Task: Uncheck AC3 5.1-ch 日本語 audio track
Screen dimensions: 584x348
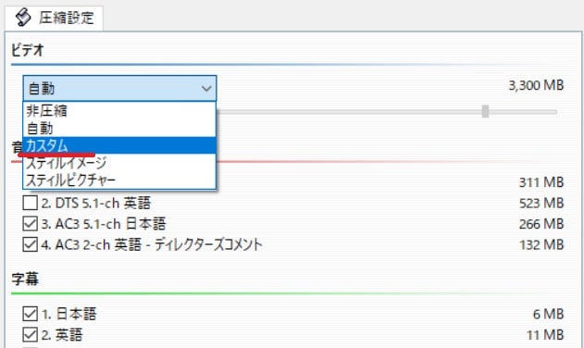Action: (30, 224)
